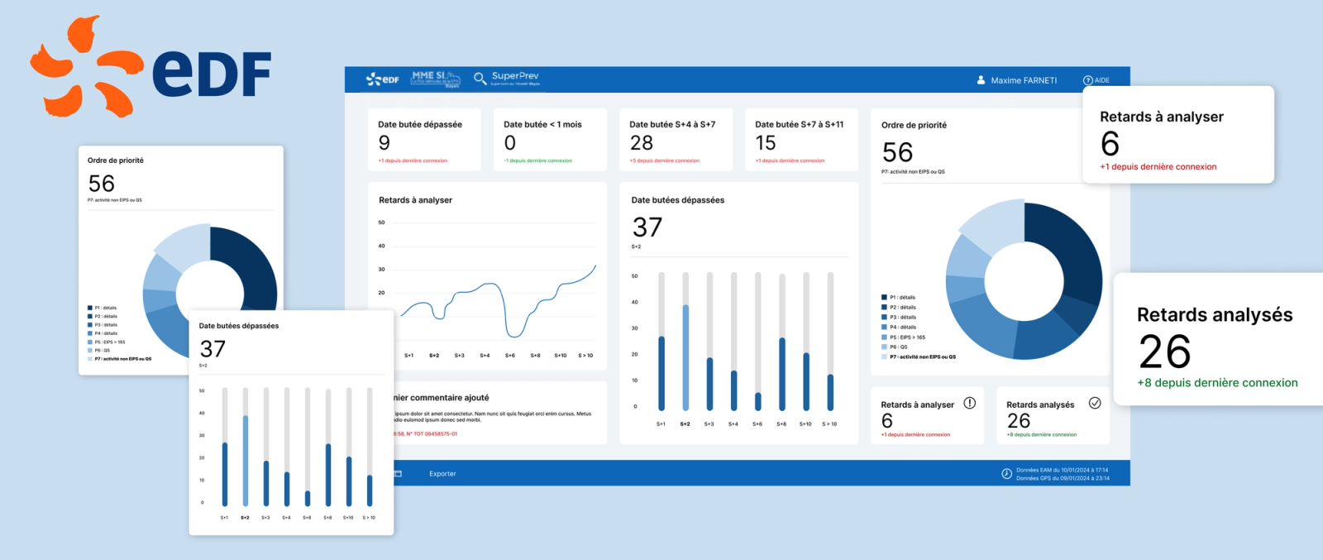
Task: Open the Date butée < 1 mois card
Action: click(x=550, y=140)
